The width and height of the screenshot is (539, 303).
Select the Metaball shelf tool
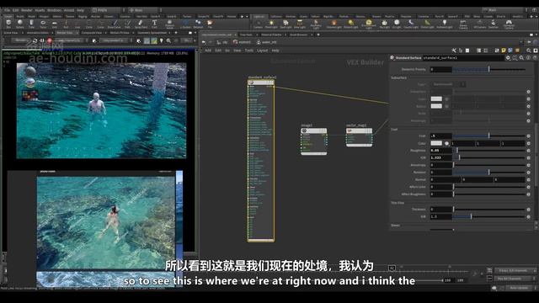198,24
